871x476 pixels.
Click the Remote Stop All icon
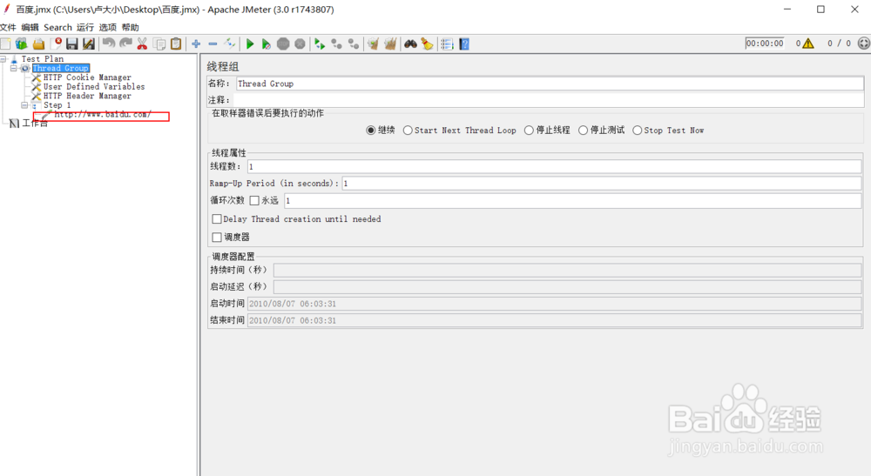(x=336, y=44)
